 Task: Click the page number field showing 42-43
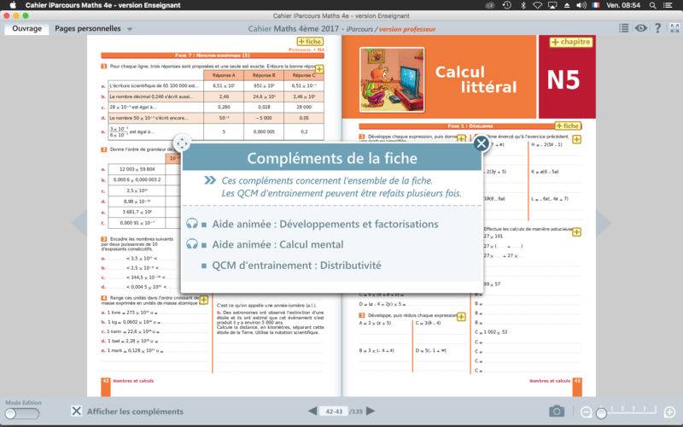(x=334, y=412)
